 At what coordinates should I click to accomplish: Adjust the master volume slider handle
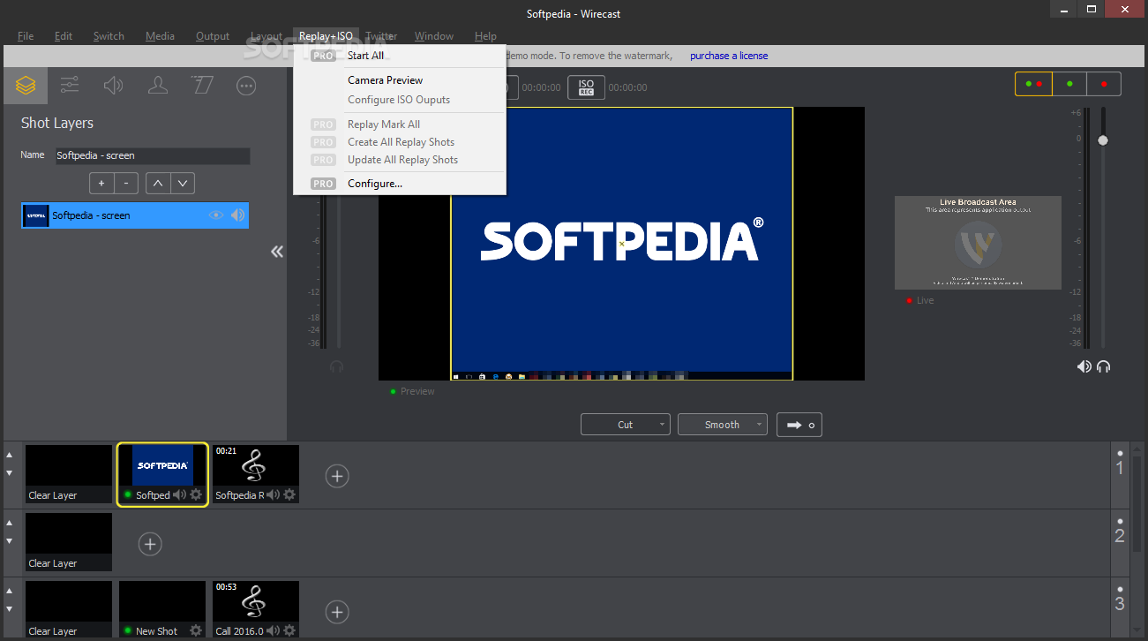click(1103, 140)
